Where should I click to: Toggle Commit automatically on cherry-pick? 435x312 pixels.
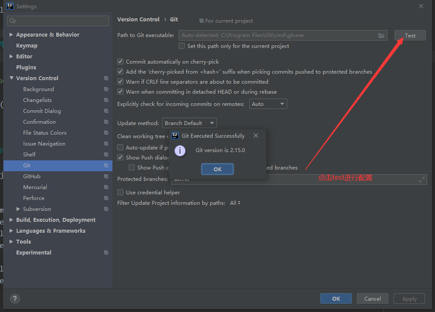click(121, 62)
